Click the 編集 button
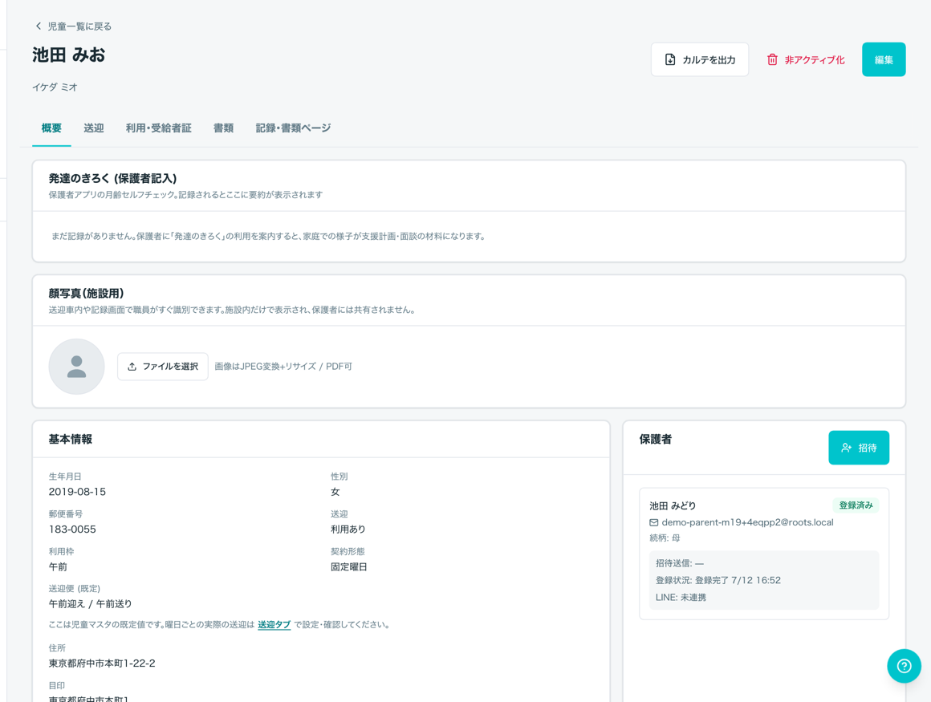 point(884,59)
